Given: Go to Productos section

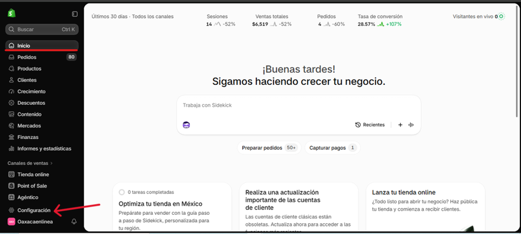Looking at the screenshot, I should 42,69.
